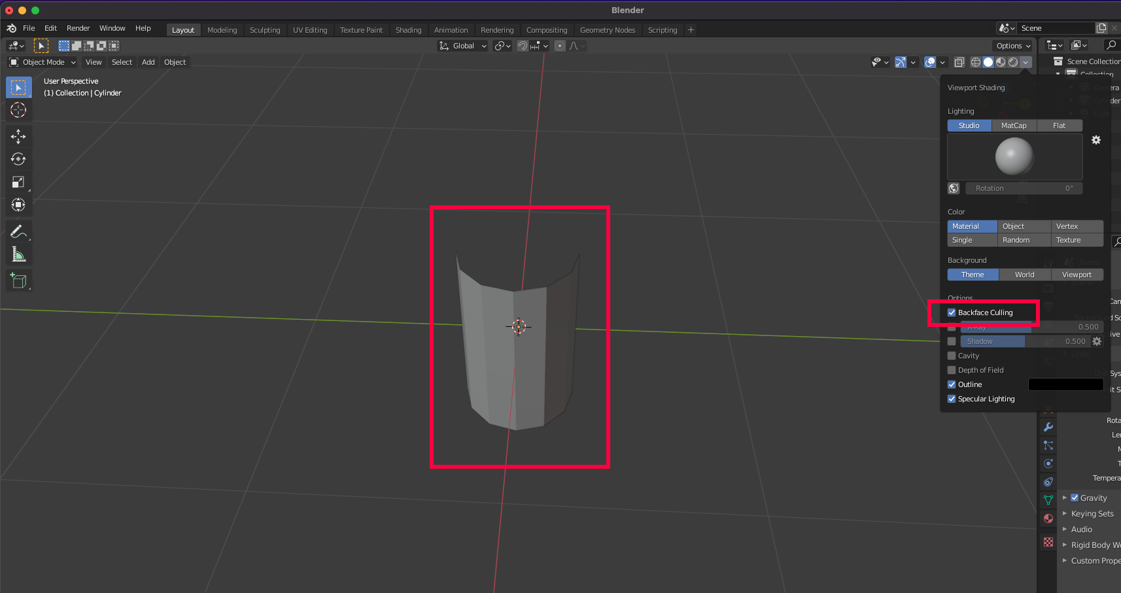The image size is (1121, 593).
Task: Activate the Cursor tool
Action: coord(18,110)
